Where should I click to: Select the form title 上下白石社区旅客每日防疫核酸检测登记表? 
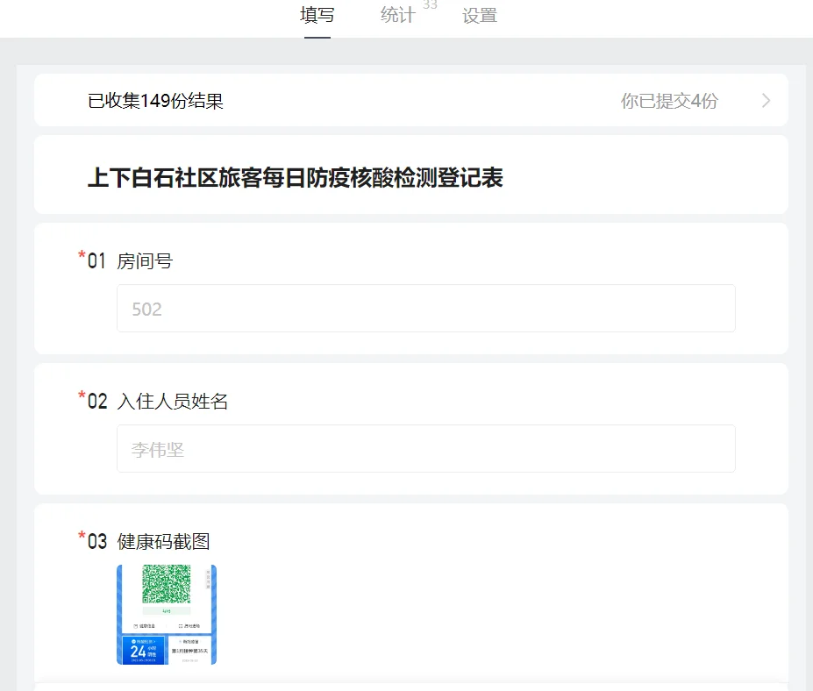(295, 178)
